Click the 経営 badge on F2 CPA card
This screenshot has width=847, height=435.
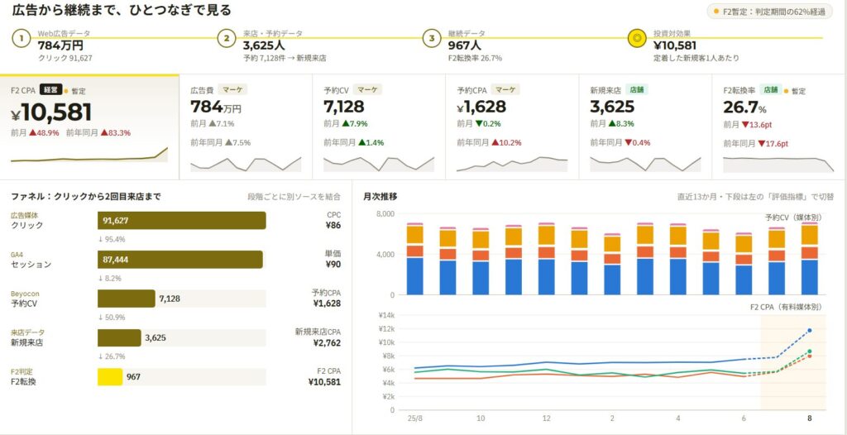pos(50,89)
